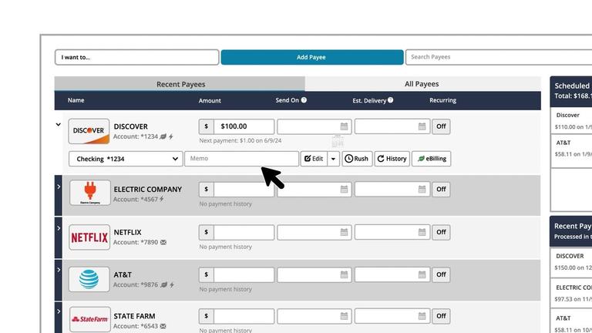Click the State Farm logo

tap(90, 319)
